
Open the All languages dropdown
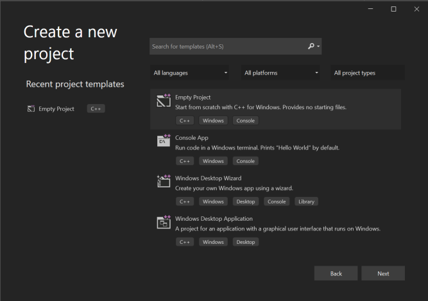pos(189,73)
